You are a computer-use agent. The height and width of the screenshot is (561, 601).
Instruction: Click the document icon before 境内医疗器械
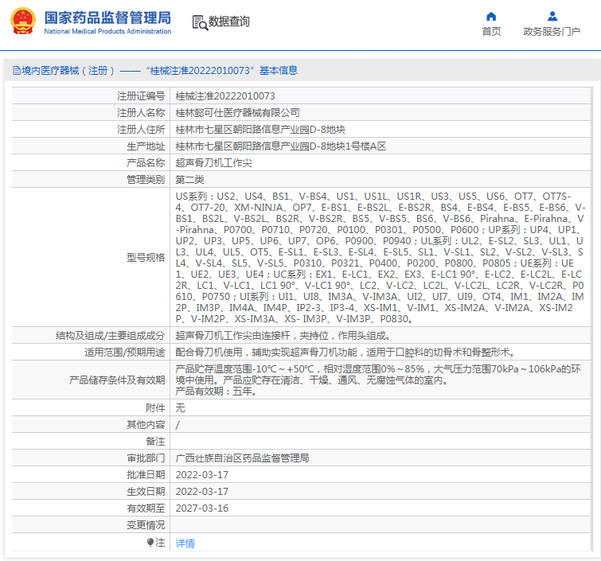tap(17, 71)
